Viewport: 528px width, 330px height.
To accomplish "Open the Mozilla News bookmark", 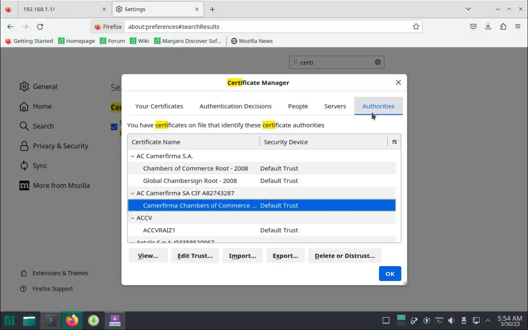I will click(252, 41).
